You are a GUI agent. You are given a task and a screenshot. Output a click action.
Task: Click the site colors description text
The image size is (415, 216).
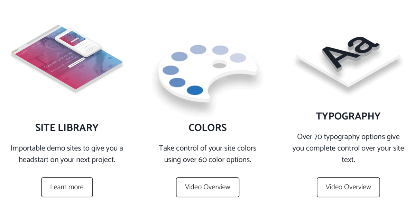tap(207, 154)
